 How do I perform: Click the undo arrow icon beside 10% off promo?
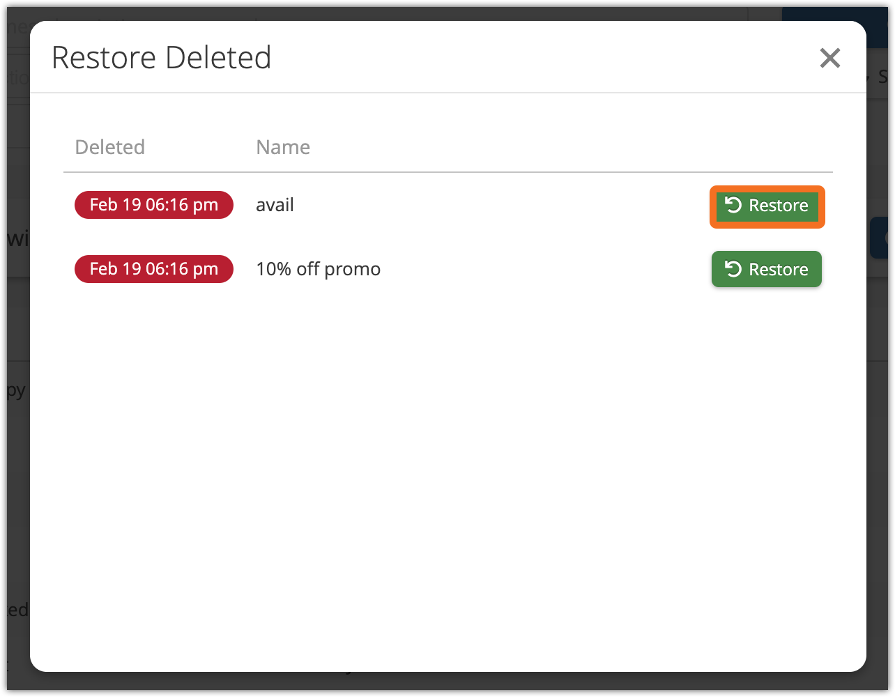[733, 269]
